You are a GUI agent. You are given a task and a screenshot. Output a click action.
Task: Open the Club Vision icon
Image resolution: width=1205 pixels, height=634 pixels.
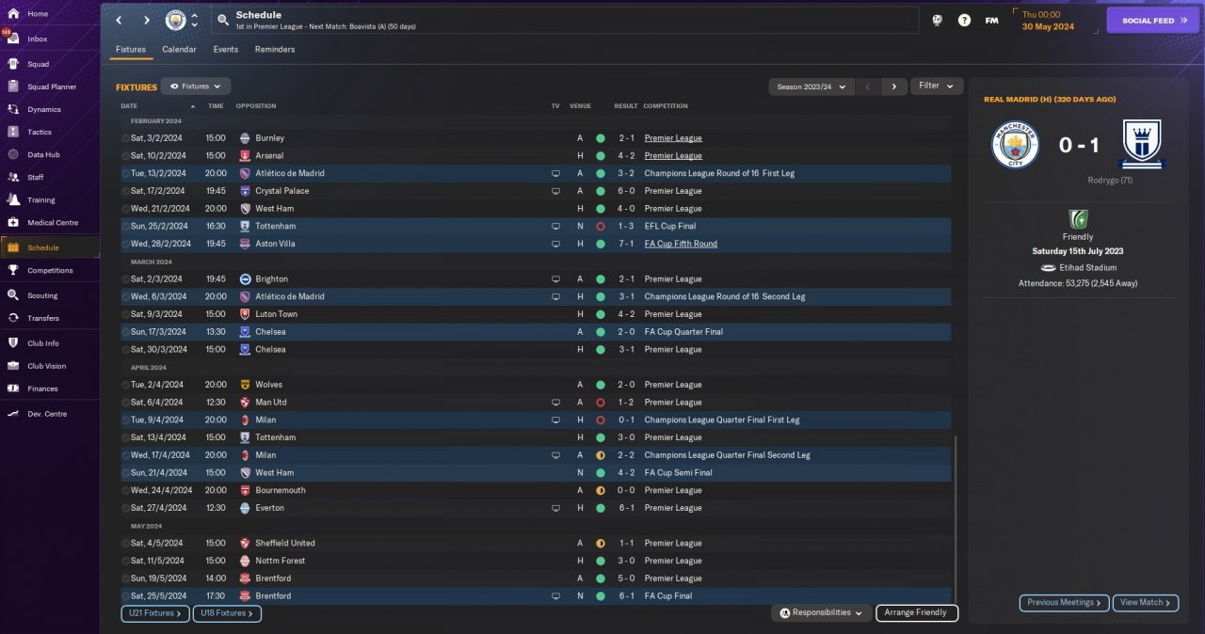tap(13, 366)
